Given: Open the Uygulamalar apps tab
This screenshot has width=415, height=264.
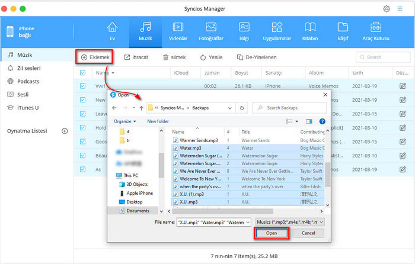Looking at the screenshot, I should click(277, 31).
